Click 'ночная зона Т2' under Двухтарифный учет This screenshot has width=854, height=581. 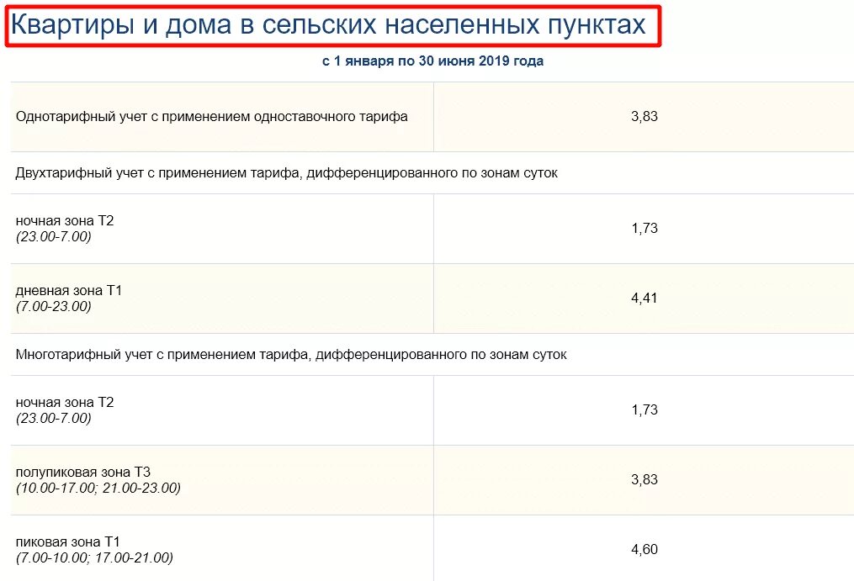[65, 220]
